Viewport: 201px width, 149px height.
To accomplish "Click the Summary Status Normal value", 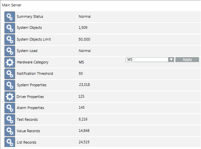I will [85, 16].
